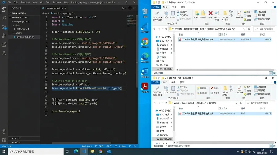Open the Explorer panel ellipsis menu
This screenshot has width=277, height=155.
[x=36, y=8]
